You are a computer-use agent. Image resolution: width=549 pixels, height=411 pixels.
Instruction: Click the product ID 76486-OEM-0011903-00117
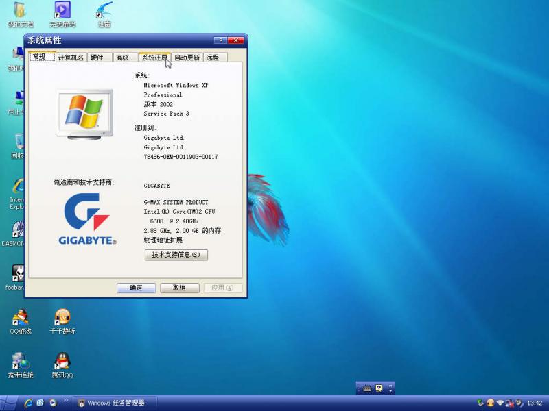tap(180, 157)
